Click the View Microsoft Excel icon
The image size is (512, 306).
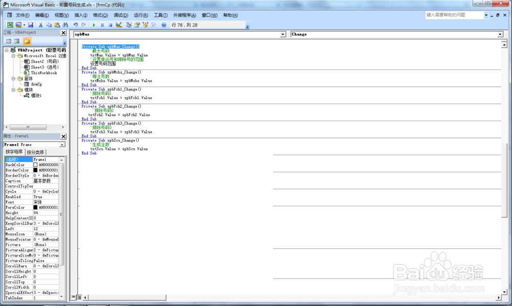pos(10,25)
